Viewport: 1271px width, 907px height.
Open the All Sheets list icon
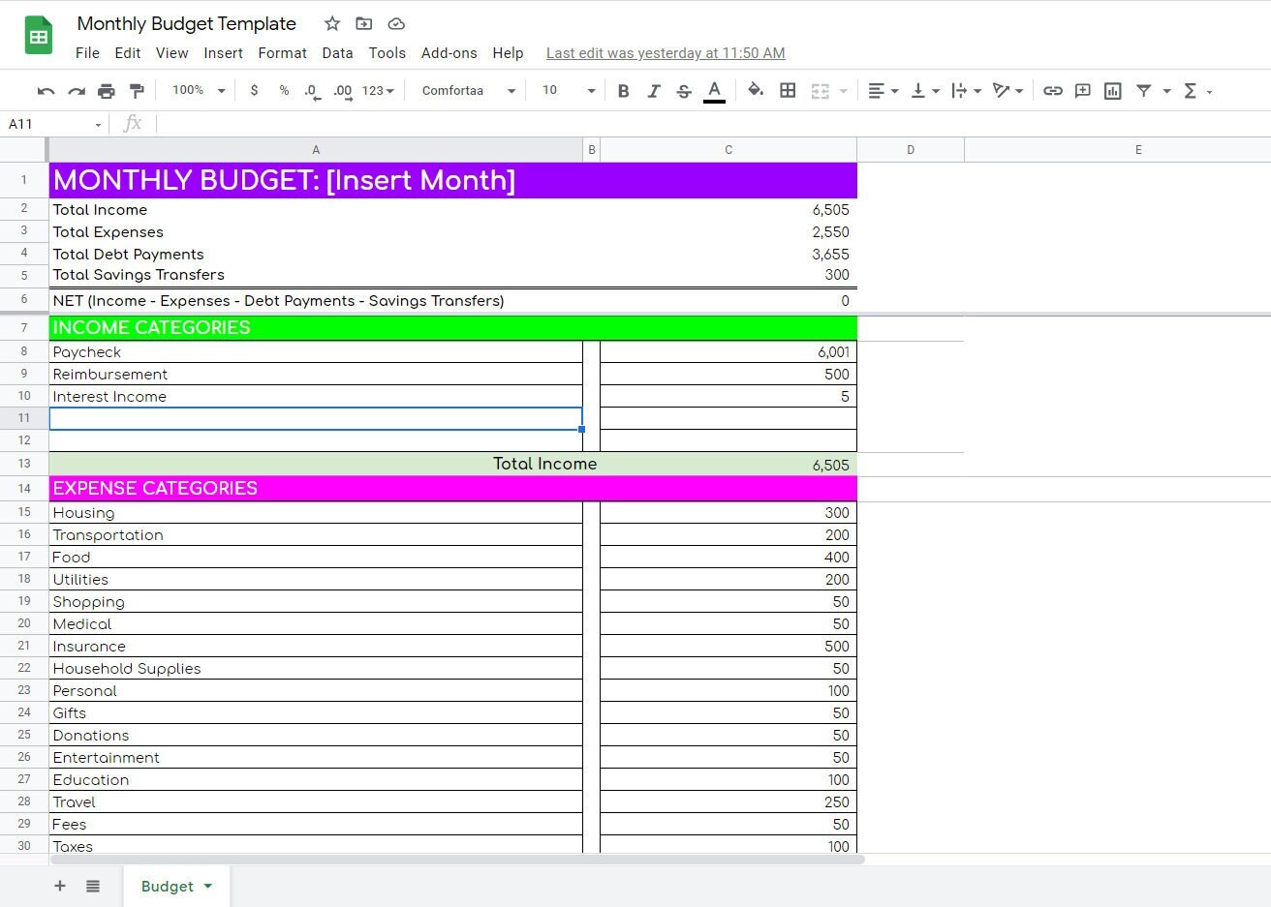pyautogui.click(x=93, y=886)
